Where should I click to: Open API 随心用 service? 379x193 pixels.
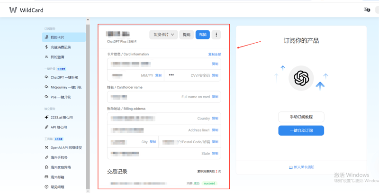[x=59, y=127]
